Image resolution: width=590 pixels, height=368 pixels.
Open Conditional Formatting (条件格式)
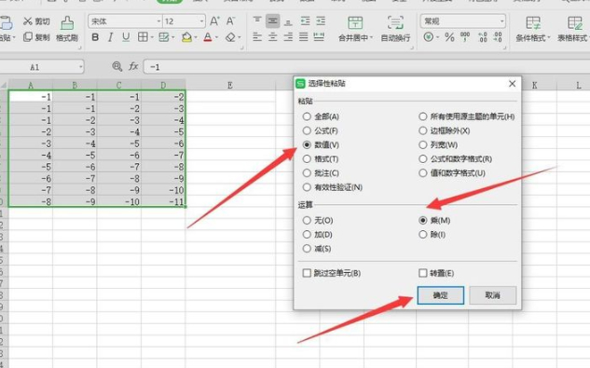(x=532, y=29)
